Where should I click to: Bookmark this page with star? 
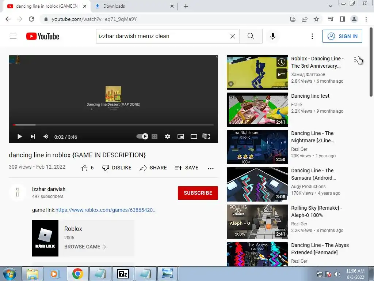click(x=316, y=19)
